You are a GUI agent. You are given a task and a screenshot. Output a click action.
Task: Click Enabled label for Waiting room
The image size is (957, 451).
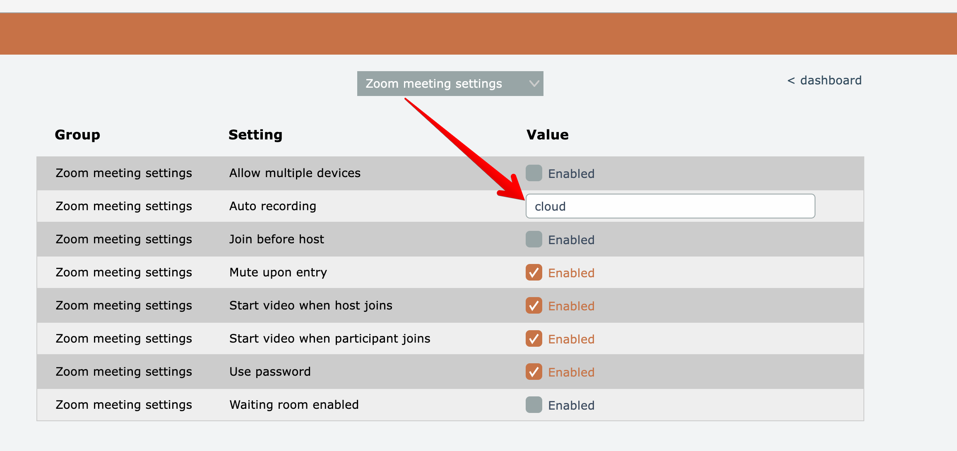571,405
